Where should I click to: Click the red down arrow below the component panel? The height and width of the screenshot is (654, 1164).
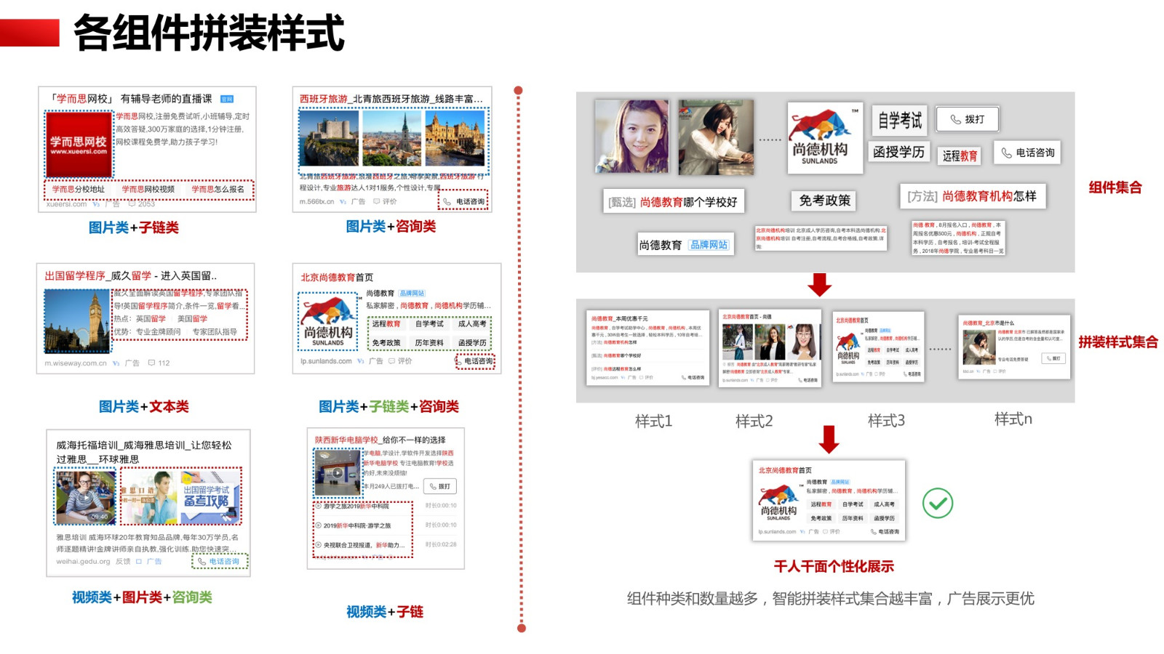tap(819, 285)
